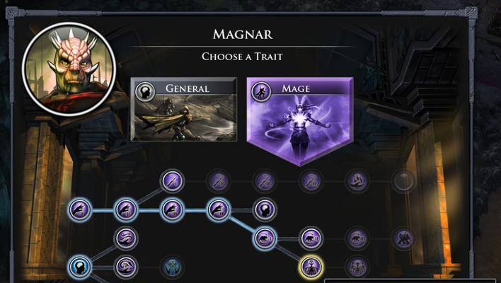Screen dimensions: 501x283
Task: Select the Mage trait category card
Action: point(300,121)
